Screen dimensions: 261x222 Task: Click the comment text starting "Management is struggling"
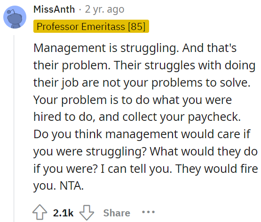point(145,117)
